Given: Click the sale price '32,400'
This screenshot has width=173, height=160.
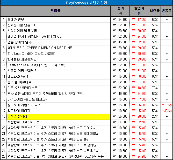Looking at the screenshot, I should tap(142, 122).
